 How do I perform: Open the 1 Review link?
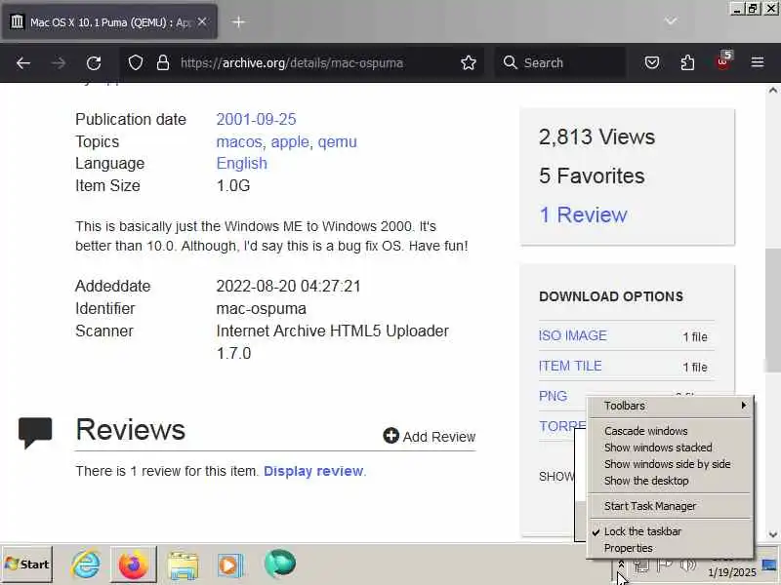tap(583, 214)
